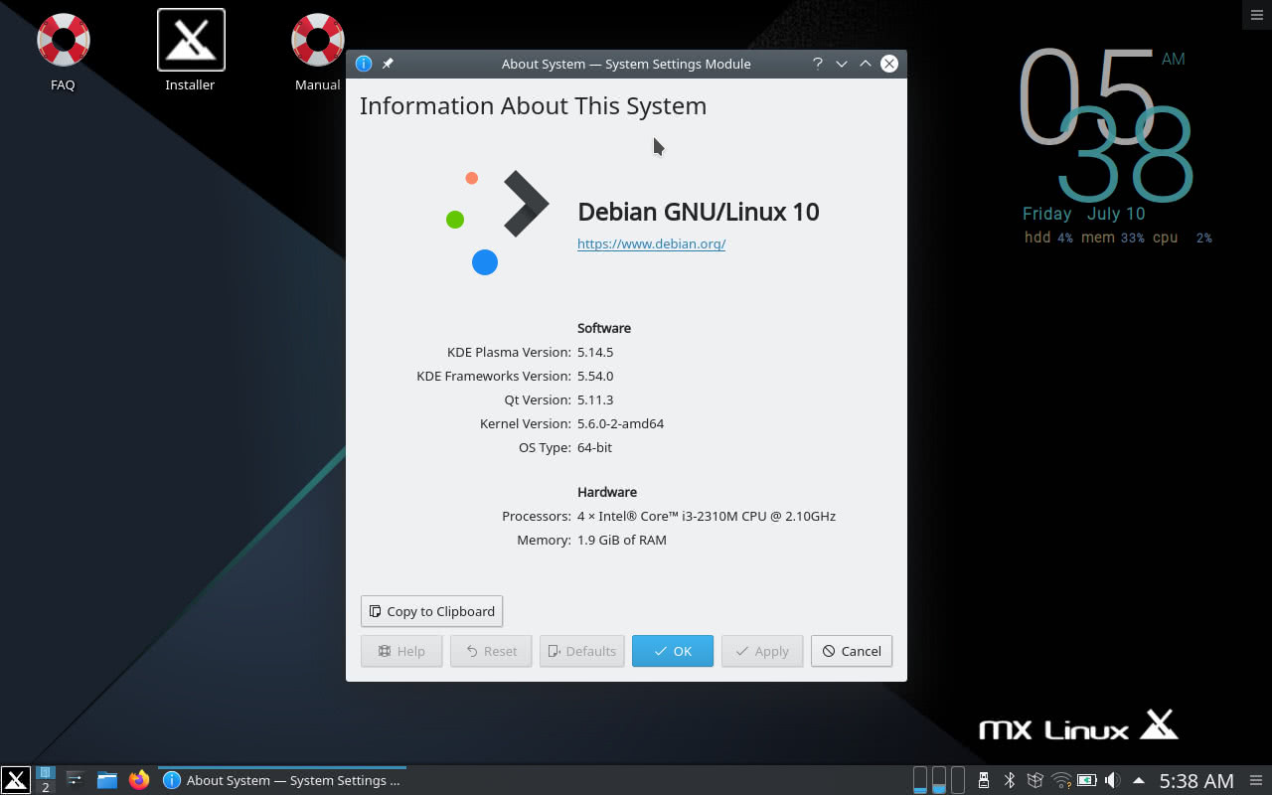1272x795 pixels.
Task: Click the battery indicator in the tray
Action: [x=1085, y=779]
